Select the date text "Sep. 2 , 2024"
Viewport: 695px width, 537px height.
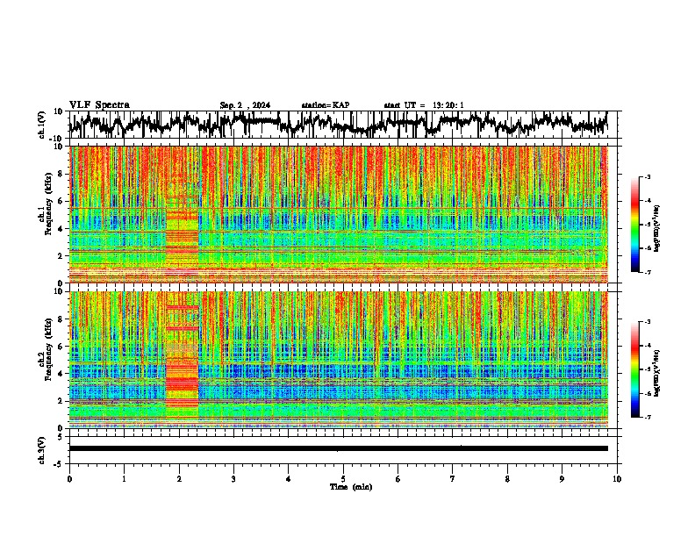245,105
